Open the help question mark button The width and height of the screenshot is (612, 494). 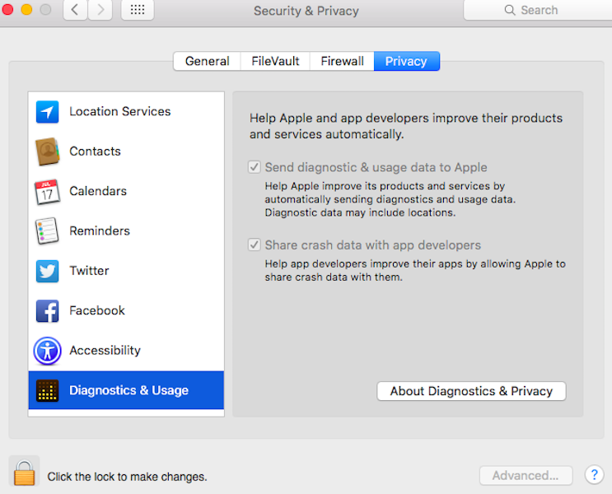click(x=594, y=475)
